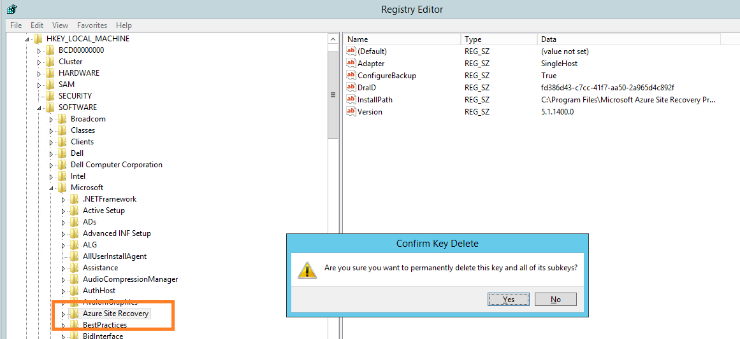This screenshot has height=339, width=740.
Task: Click the Azure Site Recovery folder icon
Action: tap(74, 314)
